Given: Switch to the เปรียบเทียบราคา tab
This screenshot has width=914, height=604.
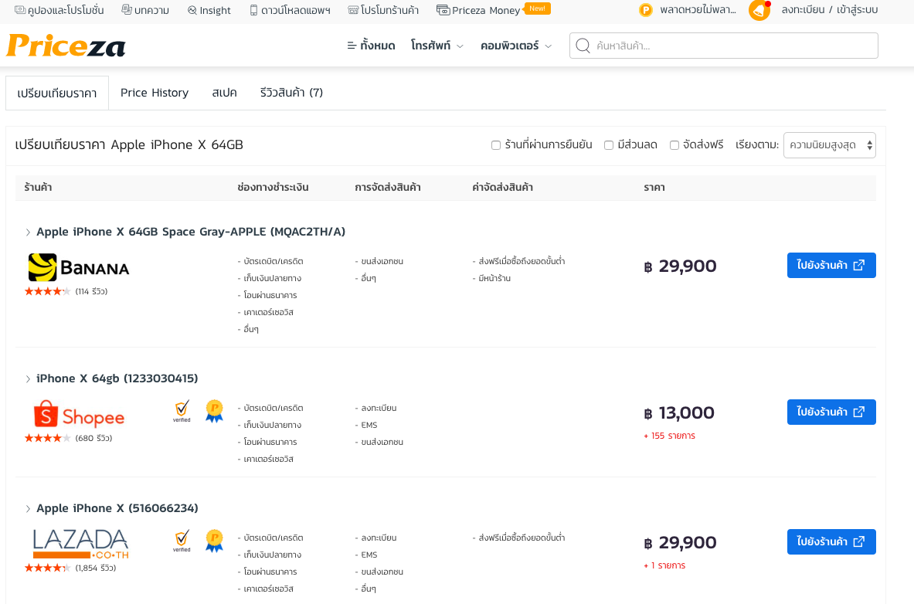Looking at the screenshot, I should click(x=57, y=93).
